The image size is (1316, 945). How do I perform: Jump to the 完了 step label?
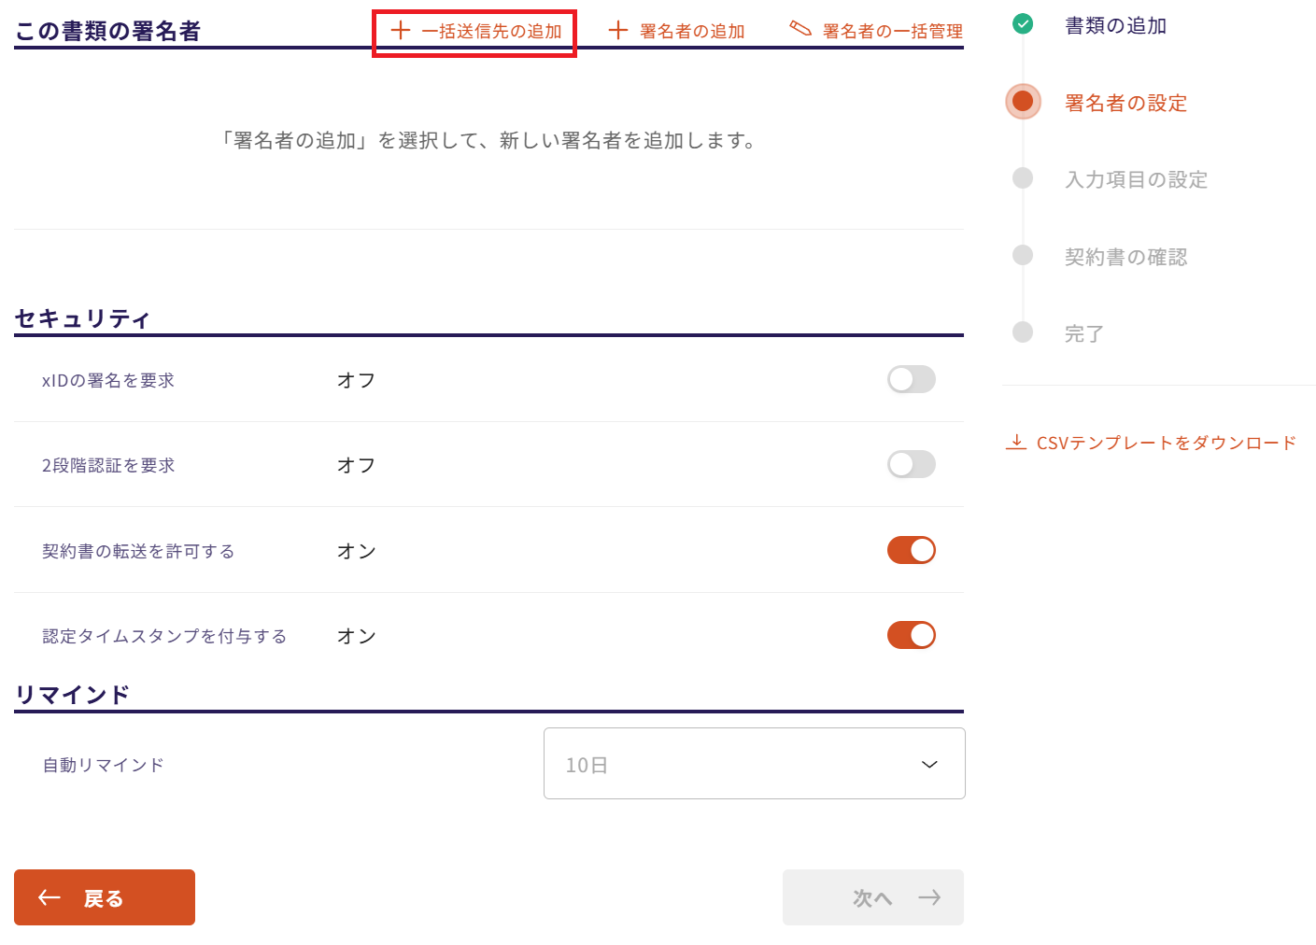(1083, 333)
